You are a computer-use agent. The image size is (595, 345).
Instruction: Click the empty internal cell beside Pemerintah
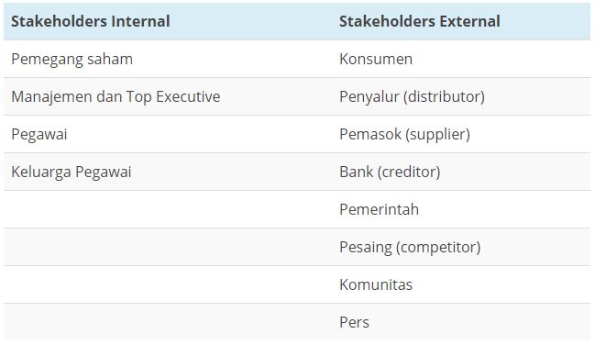[168, 209]
